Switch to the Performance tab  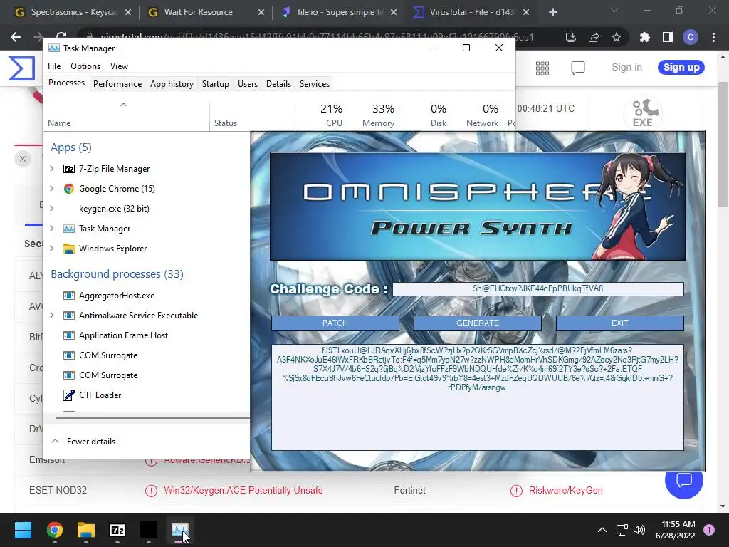117,84
